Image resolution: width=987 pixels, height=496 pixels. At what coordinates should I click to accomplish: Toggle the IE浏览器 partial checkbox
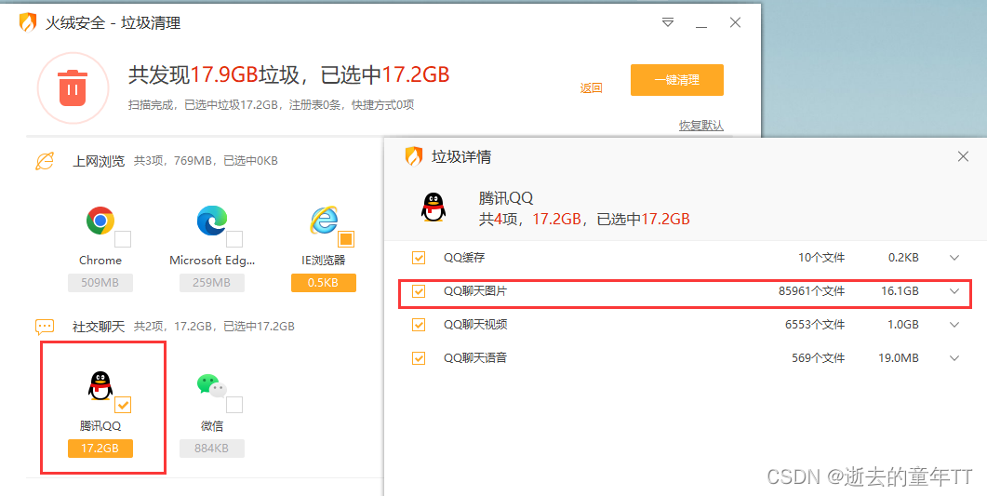(346, 239)
